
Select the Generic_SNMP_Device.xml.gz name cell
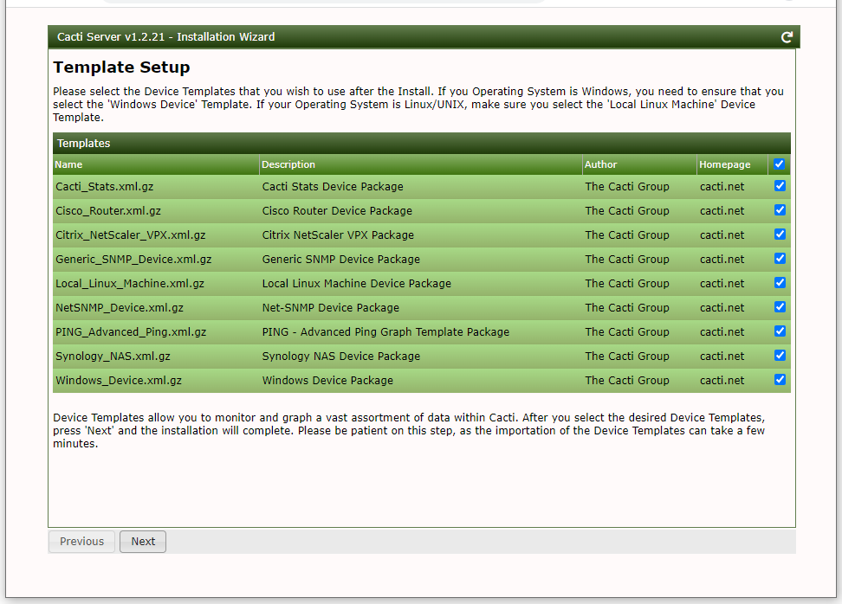pos(156,259)
